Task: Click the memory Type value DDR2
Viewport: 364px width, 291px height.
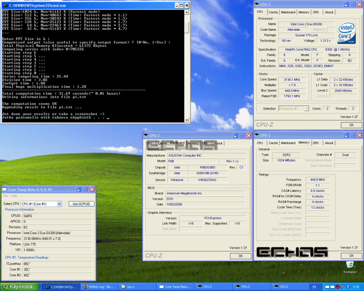Action: [286, 155]
